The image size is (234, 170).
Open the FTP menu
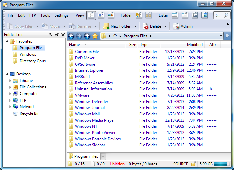[33, 15]
